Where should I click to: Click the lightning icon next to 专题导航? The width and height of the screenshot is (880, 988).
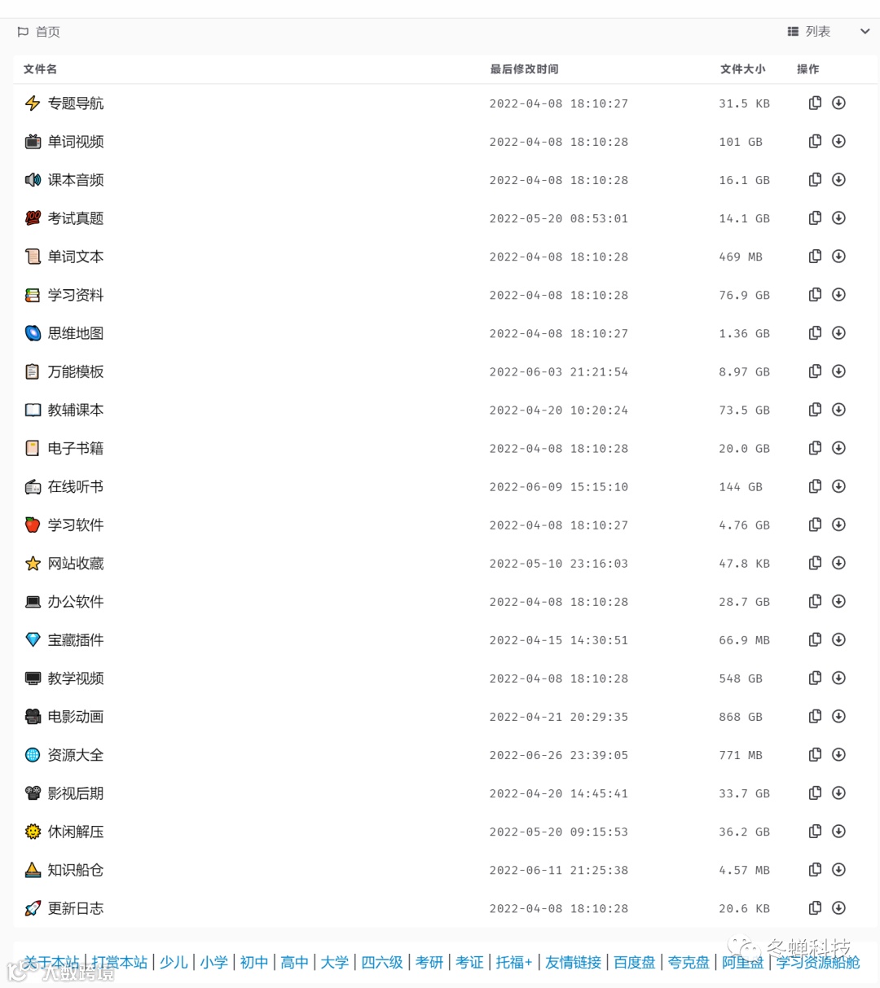pos(33,103)
